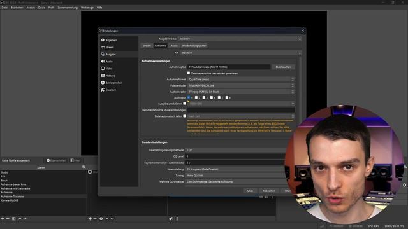This screenshot has width=408, height=229.
Task: Enable Audiospur 4 checkbox
Action: (212, 97)
